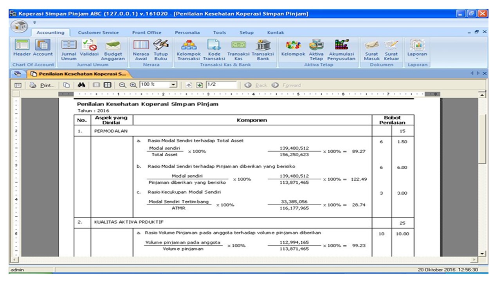Image resolution: width=501 pixels, height=282 pixels.
Task: Click the zoom out magnifier
Action: (x=122, y=85)
